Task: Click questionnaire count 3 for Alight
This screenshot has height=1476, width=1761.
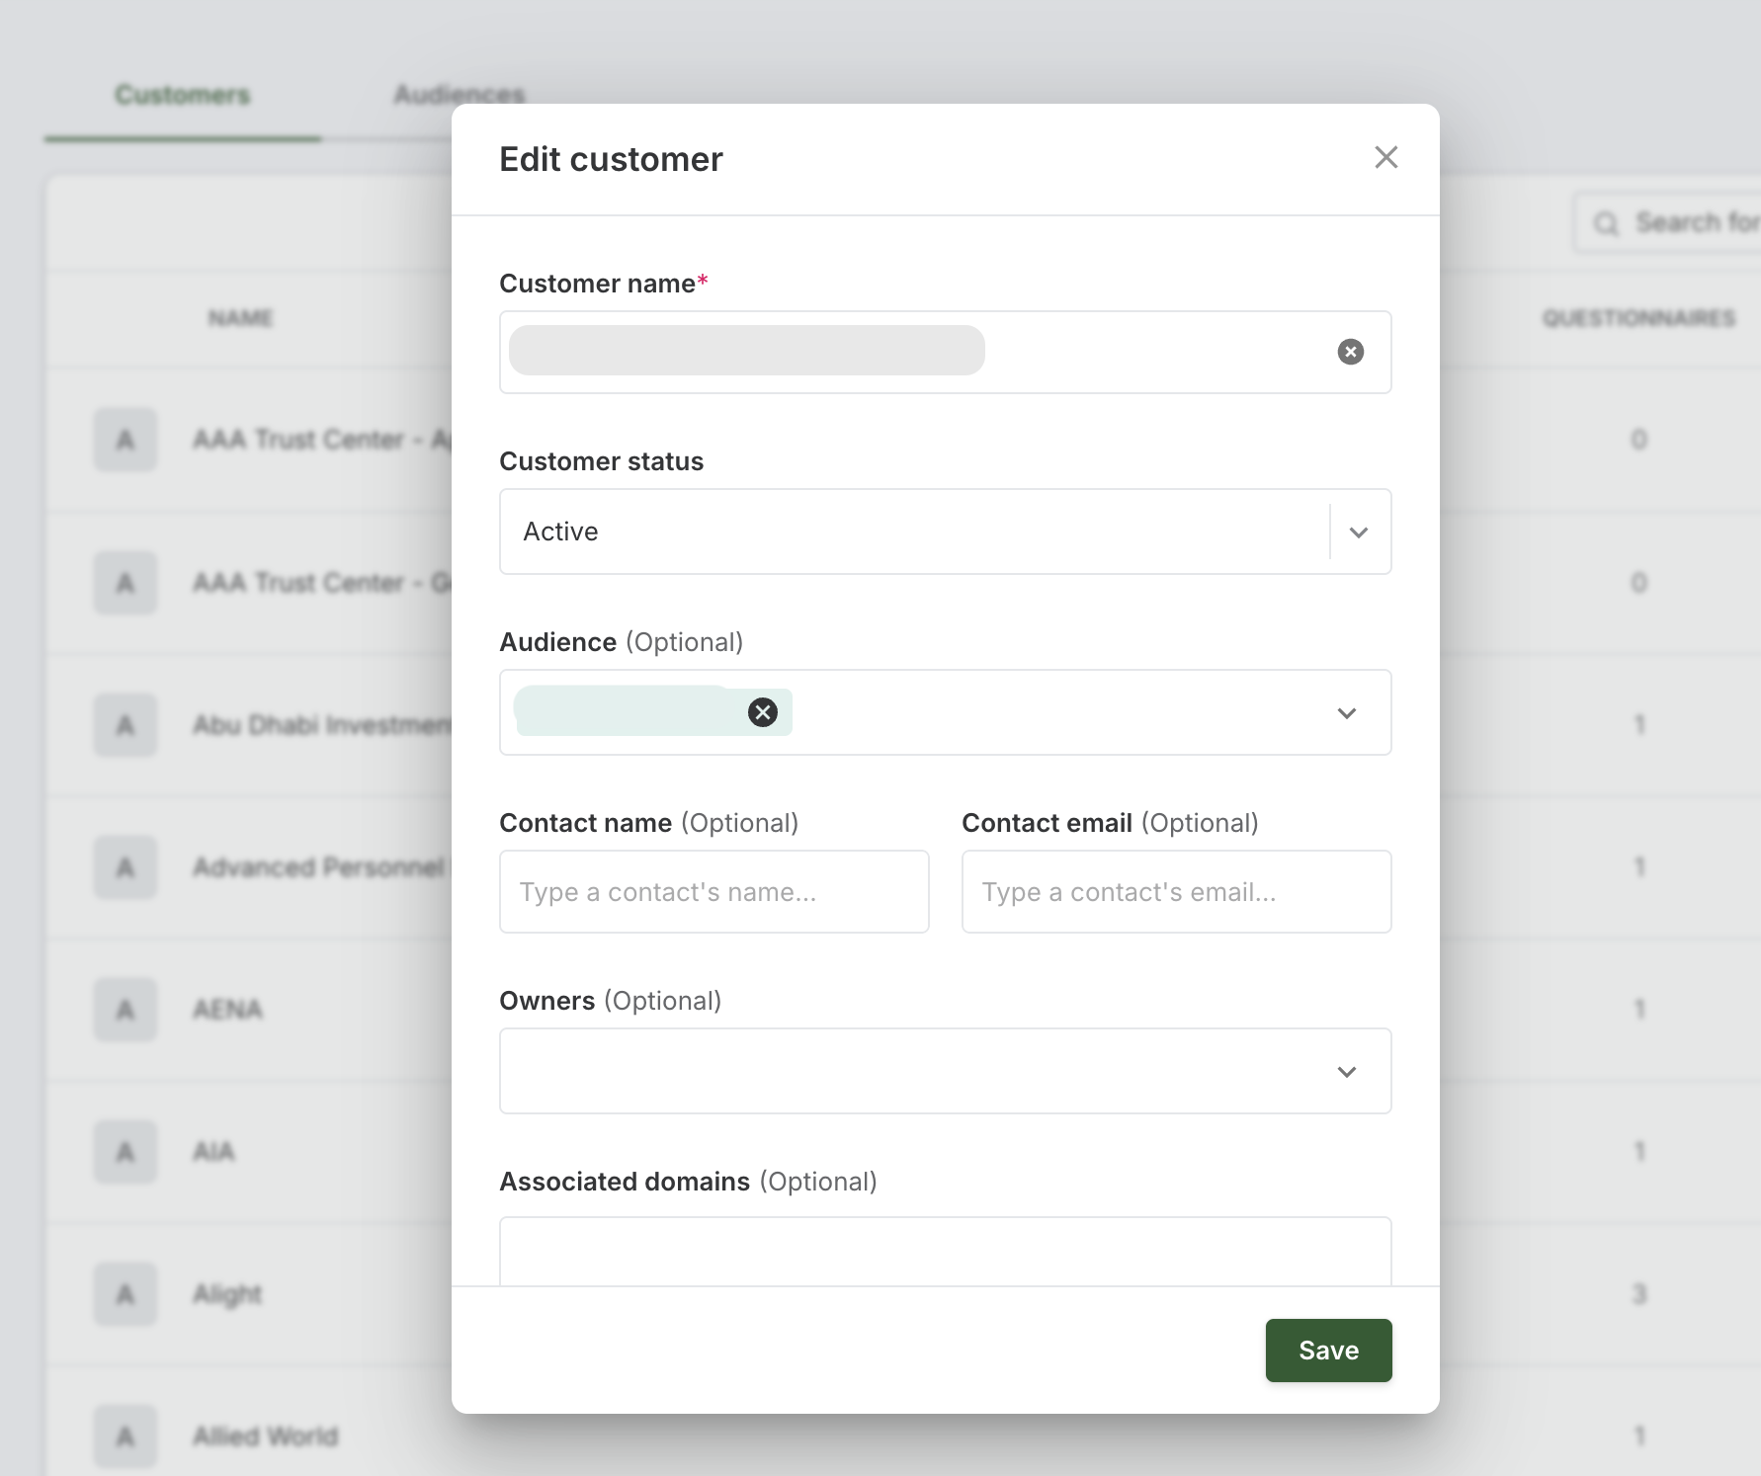Action: (x=1638, y=1294)
